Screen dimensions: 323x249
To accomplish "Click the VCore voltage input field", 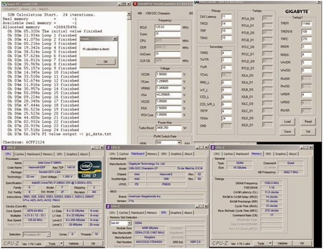I will (170, 81).
